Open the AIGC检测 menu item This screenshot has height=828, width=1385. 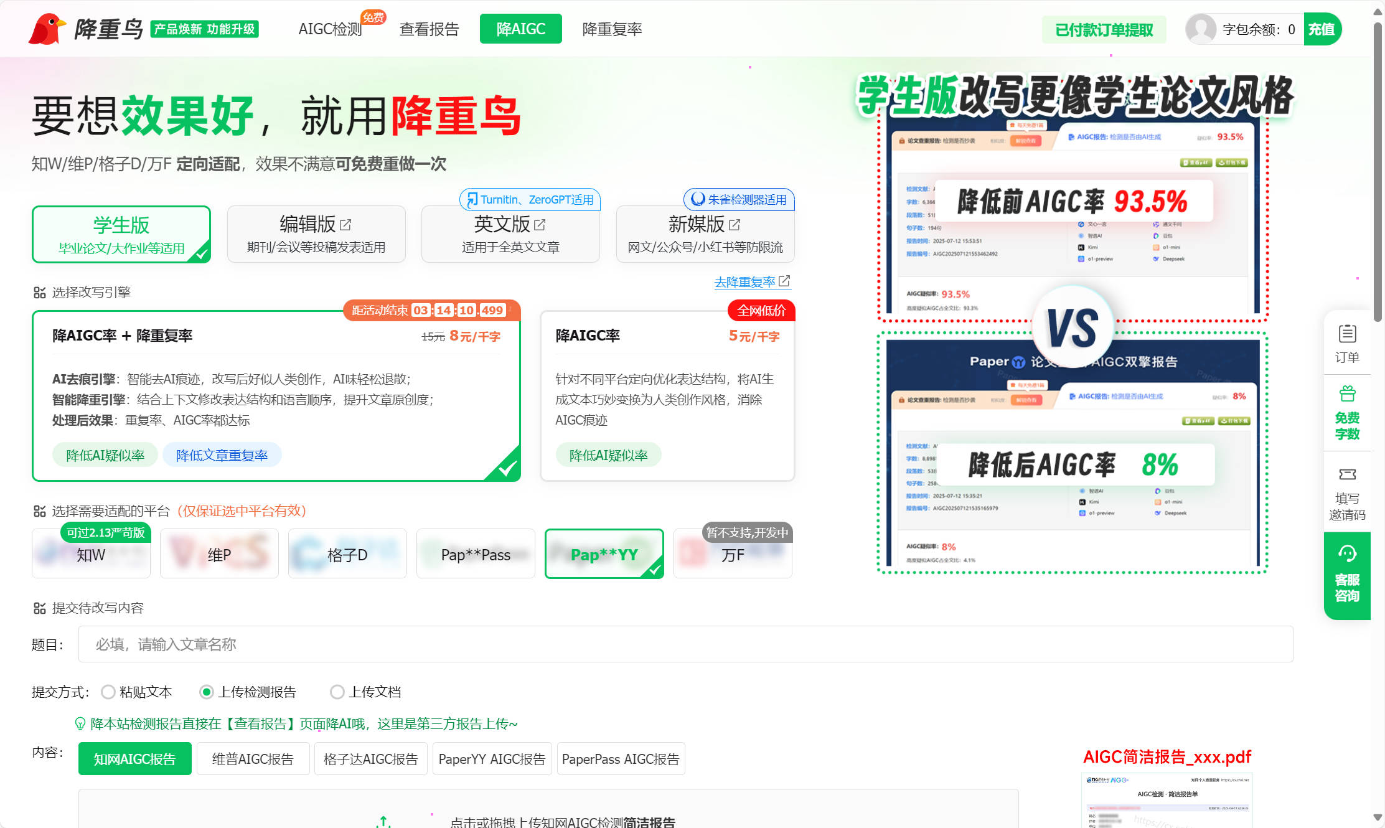(x=330, y=29)
